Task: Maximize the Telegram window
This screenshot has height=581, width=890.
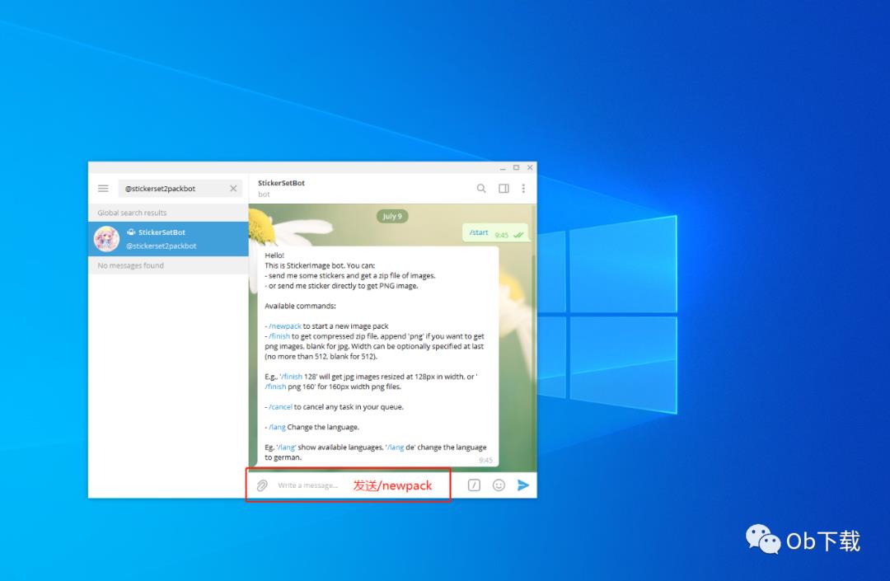Action: pyautogui.click(x=516, y=168)
